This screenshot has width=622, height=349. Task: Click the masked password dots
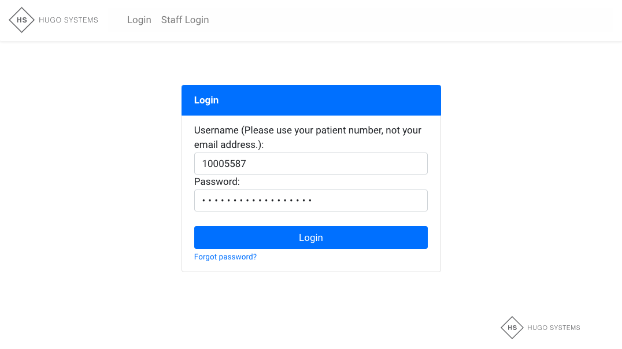tap(257, 201)
